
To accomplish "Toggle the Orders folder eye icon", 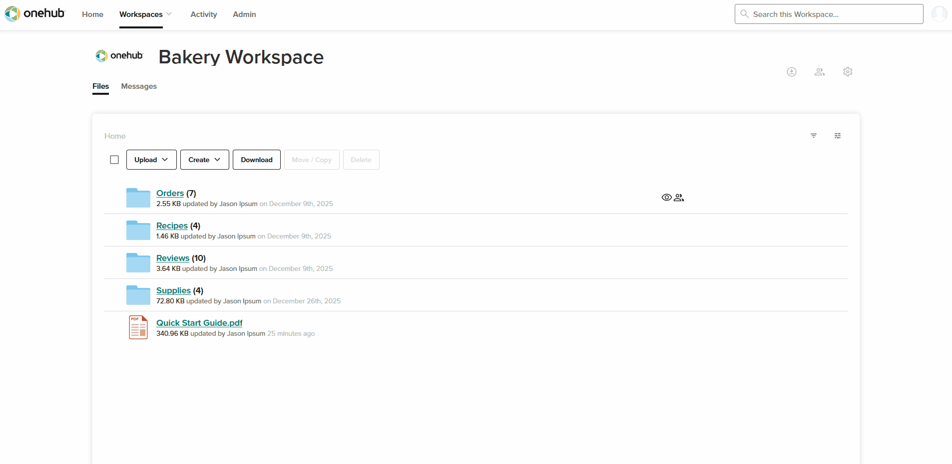I will (x=667, y=198).
